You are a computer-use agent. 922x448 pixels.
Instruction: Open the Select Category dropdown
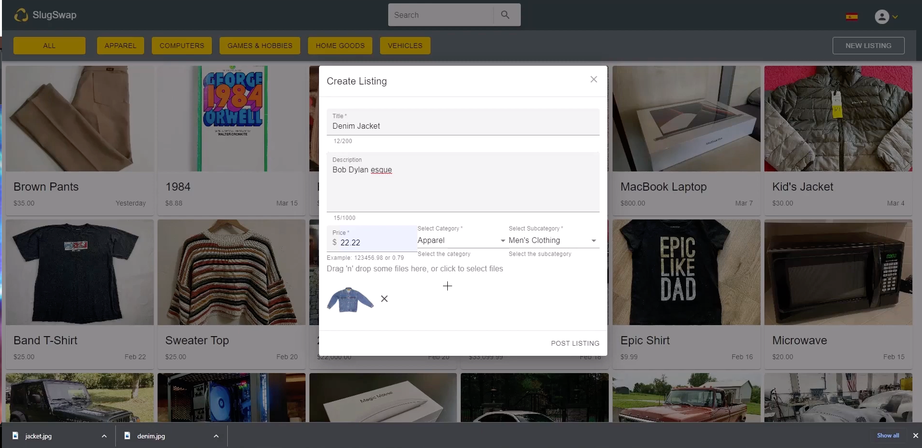(x=462, y=241)
